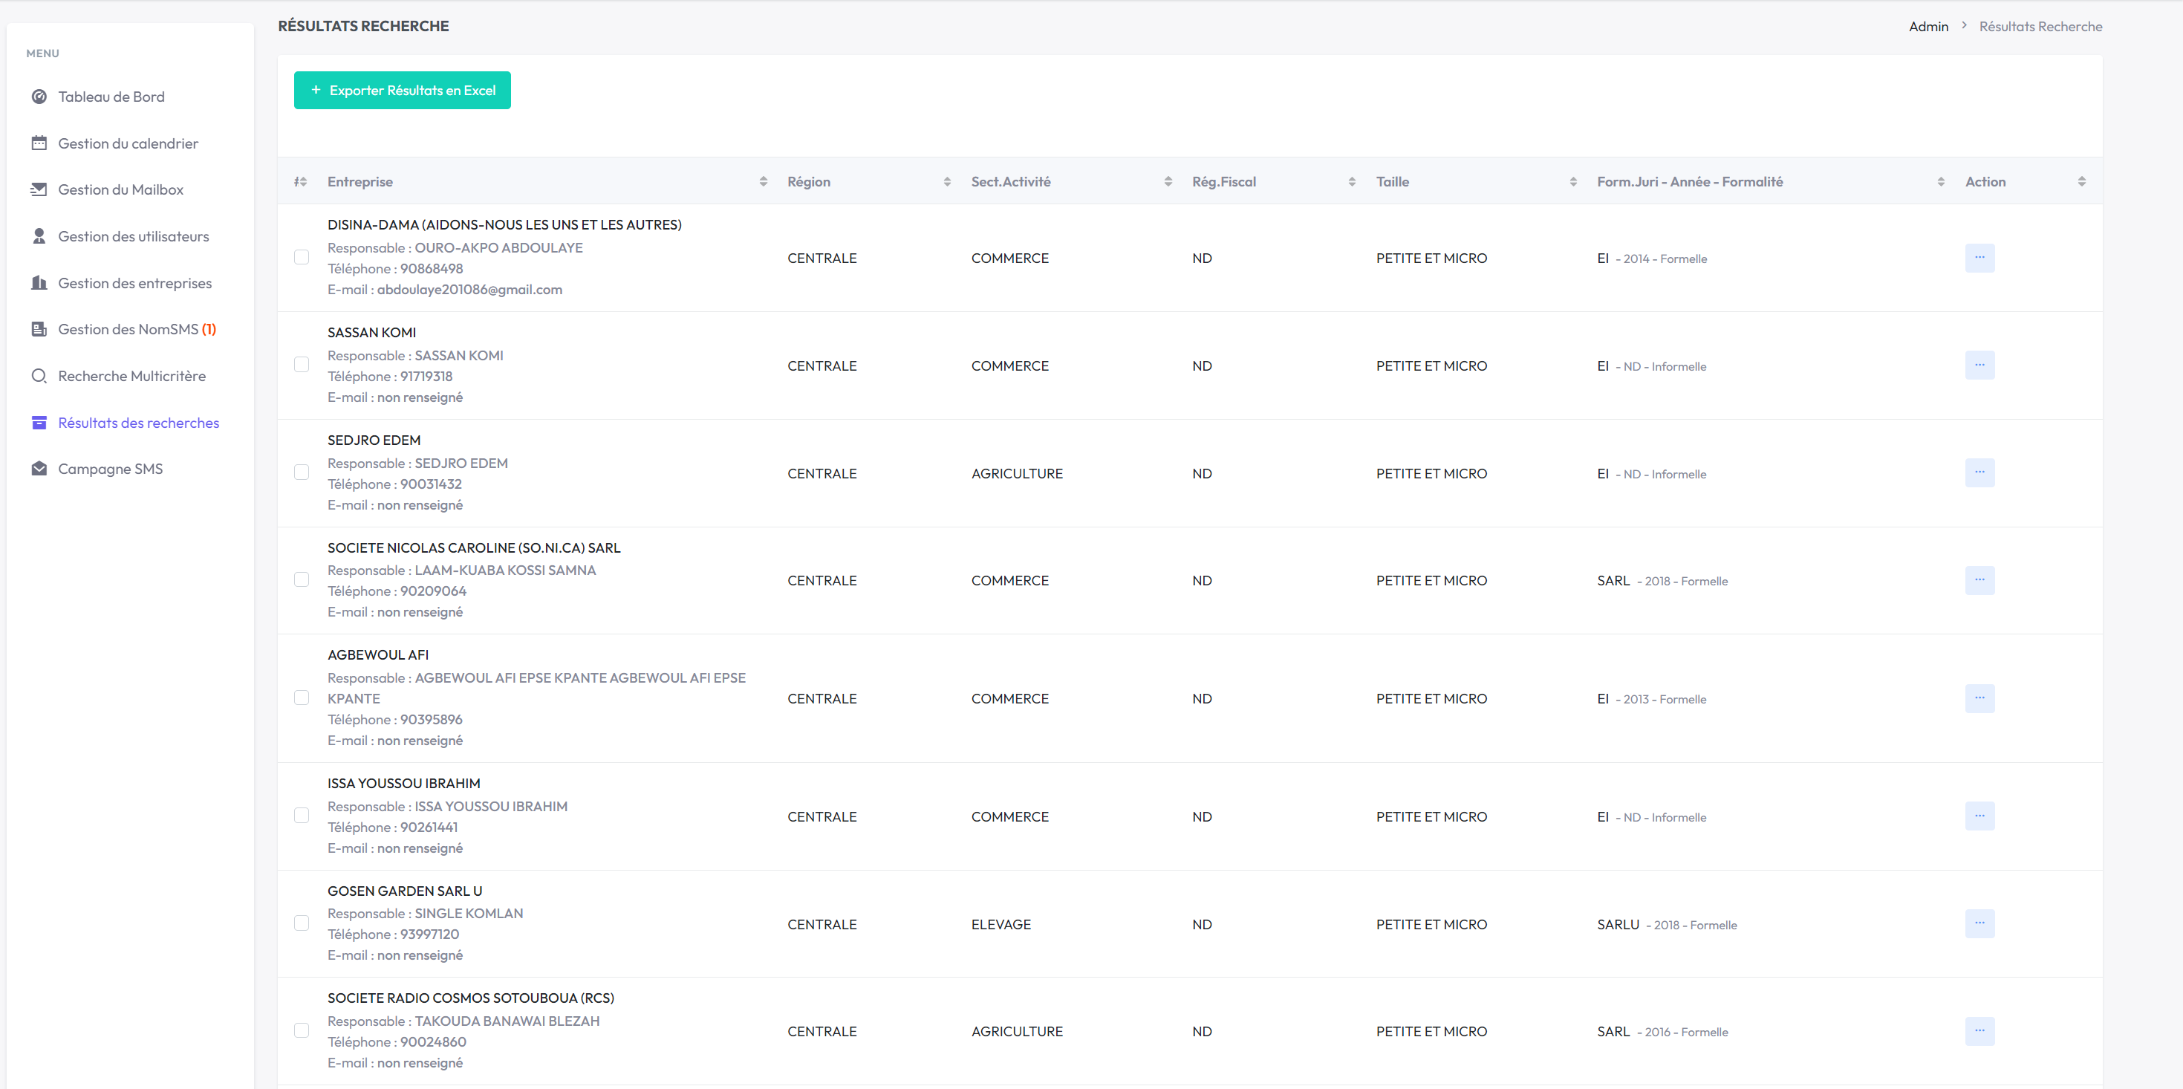
Task: Click AGRICULTURE cell in SEDJRO EDEM row
Action: (1017, 473)
